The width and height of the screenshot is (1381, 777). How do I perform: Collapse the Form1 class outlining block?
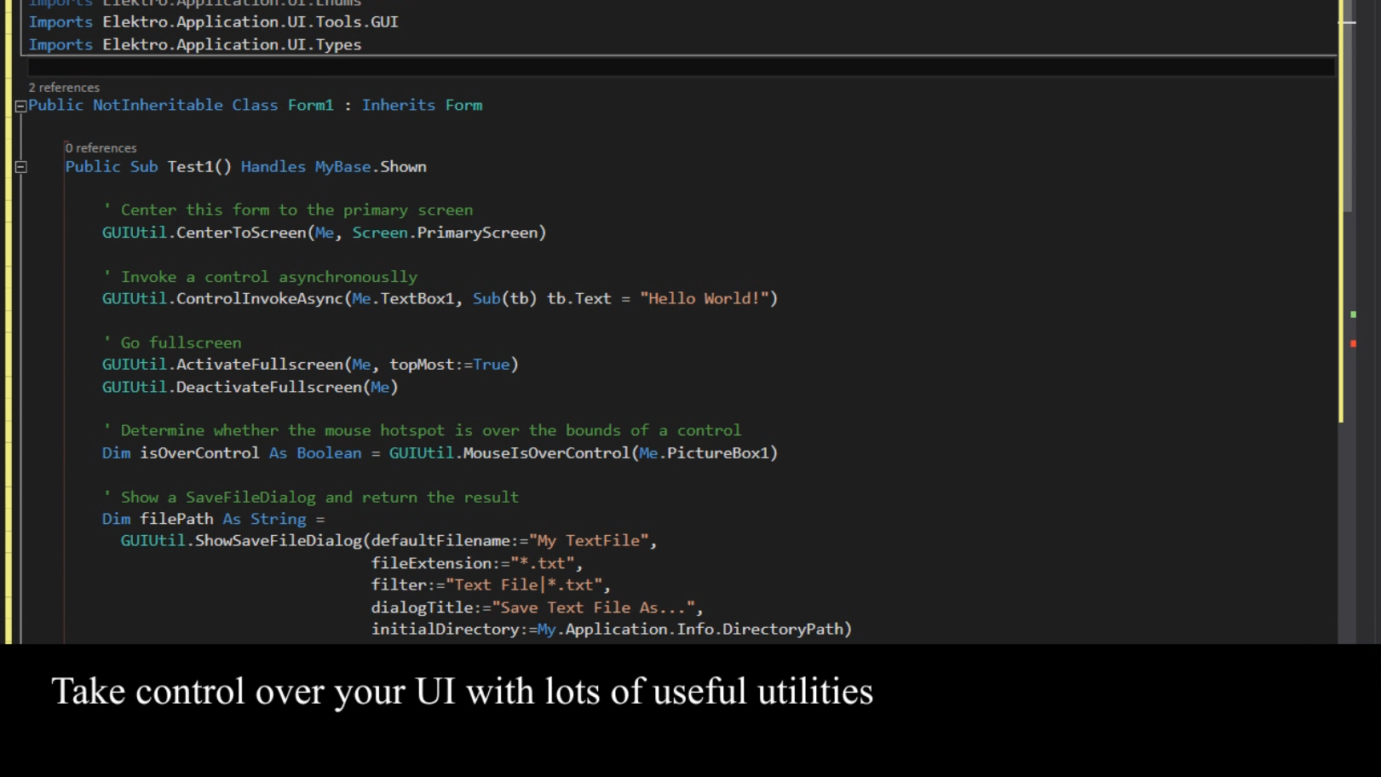[20, 106]
